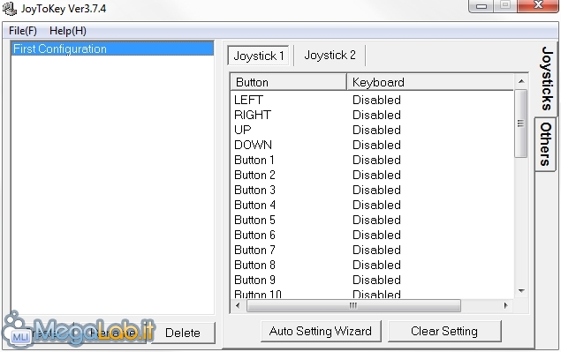Close the JoyToKey window
Screen dimensions: 561x352
tap(538, 5)
